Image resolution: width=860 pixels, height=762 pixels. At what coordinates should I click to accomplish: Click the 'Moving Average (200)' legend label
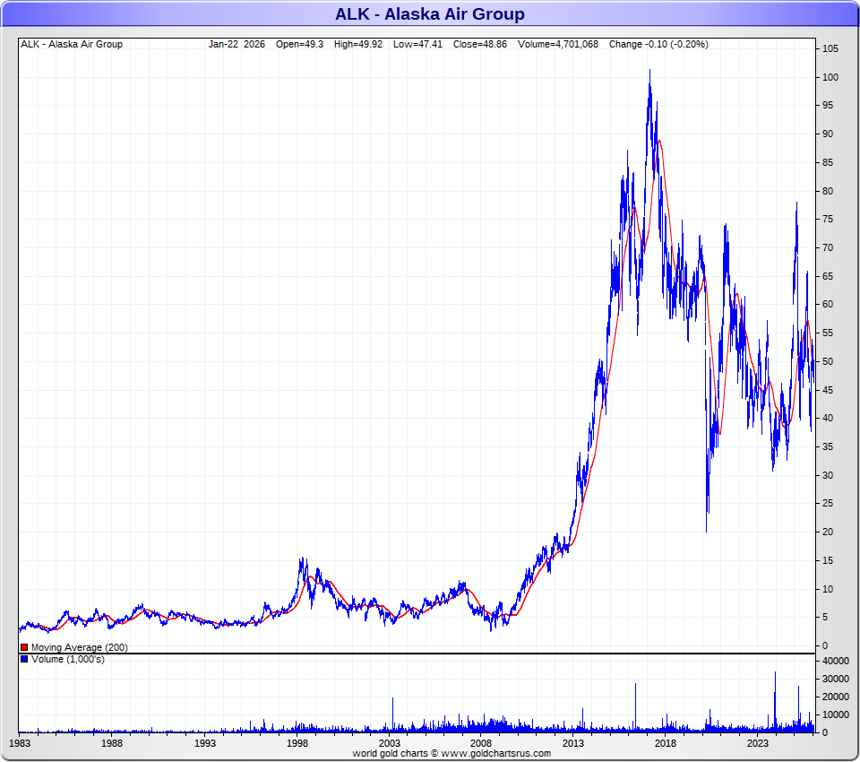click(x=80, y=648)
